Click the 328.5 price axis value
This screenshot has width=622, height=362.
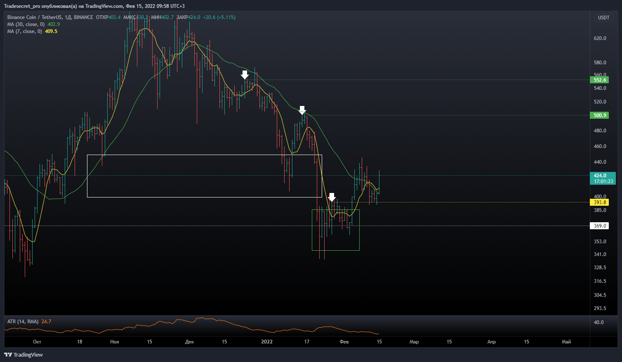click(600, 268)
